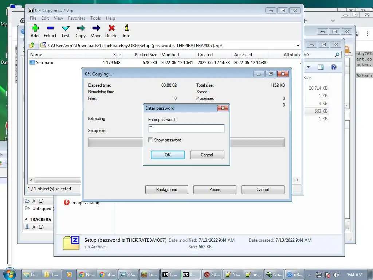Close the Enter password dialog with X

click(x=223, y=108)
